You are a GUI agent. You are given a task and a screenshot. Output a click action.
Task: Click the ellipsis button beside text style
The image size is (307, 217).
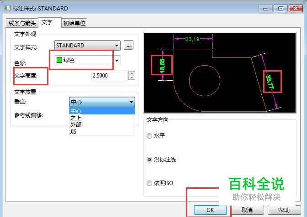pos(128,46)
